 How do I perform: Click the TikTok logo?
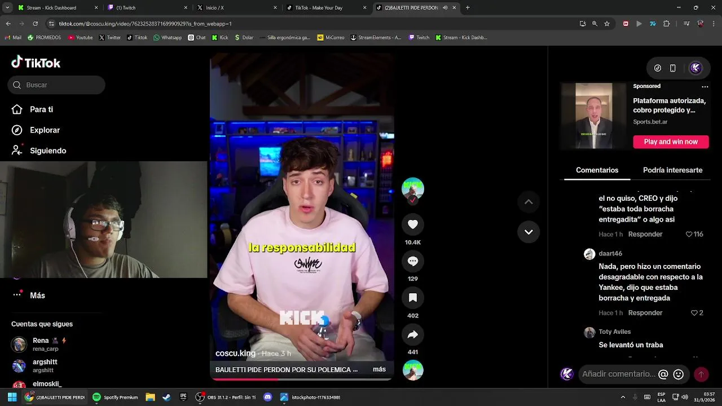pyautogui.click(x=36, y=63)
